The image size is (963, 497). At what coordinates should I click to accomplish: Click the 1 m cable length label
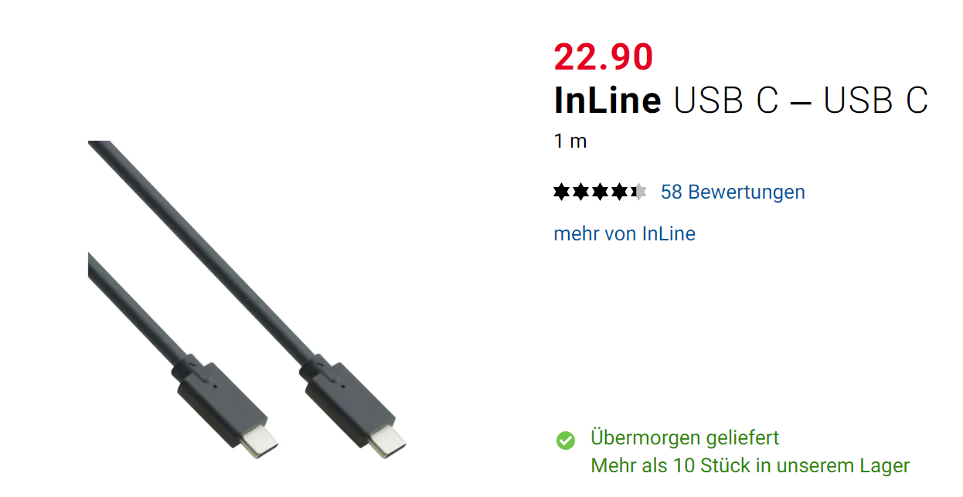click(x=570, y=141)
